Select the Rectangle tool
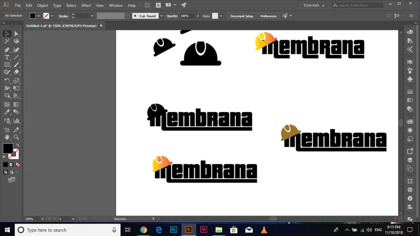The width and height of the screenshot is (420, 236). click(7, 65)
